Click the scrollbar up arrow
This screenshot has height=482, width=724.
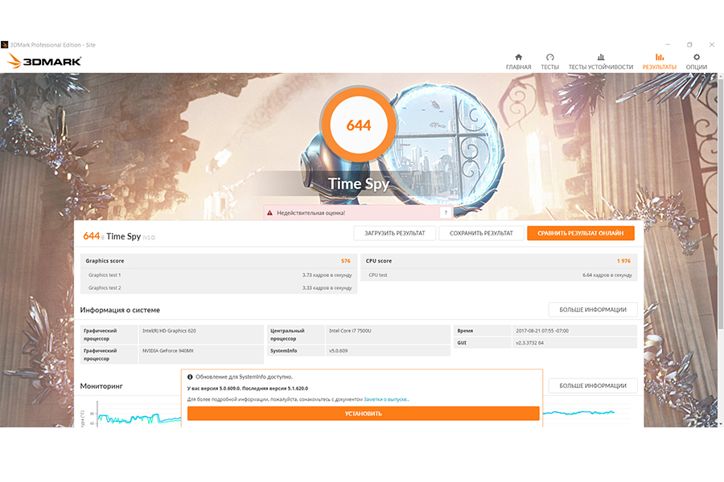click(720, 76)
